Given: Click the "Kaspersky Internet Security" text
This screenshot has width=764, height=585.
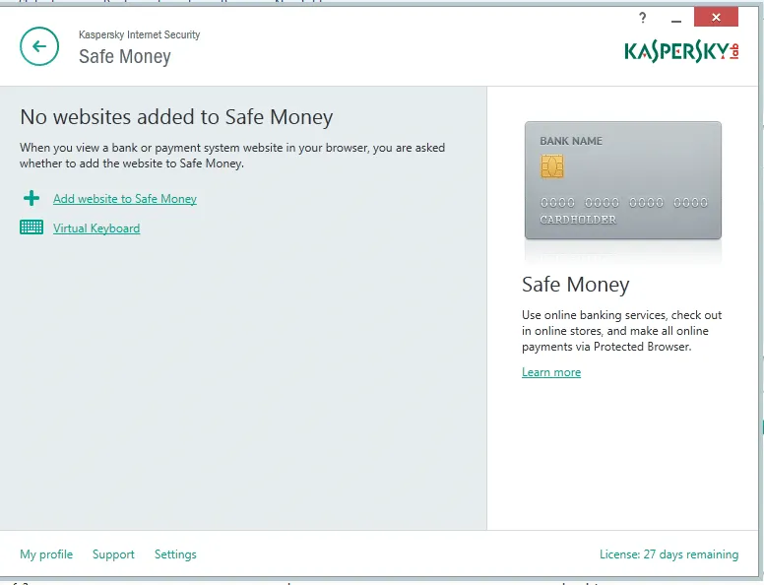Looking at the screenshot, I should click(140, 34).
